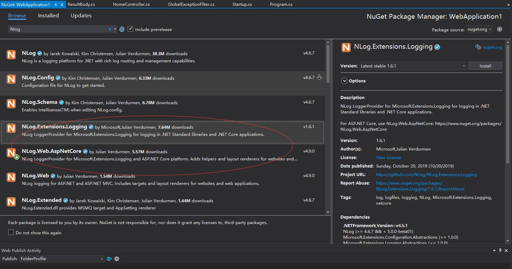Click the download arrow on the NLog.Config row
Screen dimensions: 512x269
click(319, 77)
